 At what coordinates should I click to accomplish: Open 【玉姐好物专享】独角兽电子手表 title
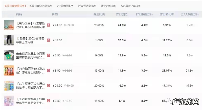coord(30,101)
